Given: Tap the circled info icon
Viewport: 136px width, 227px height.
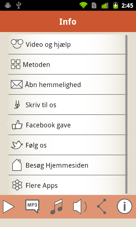Looking at the screenshot, I should pos(124,206).
